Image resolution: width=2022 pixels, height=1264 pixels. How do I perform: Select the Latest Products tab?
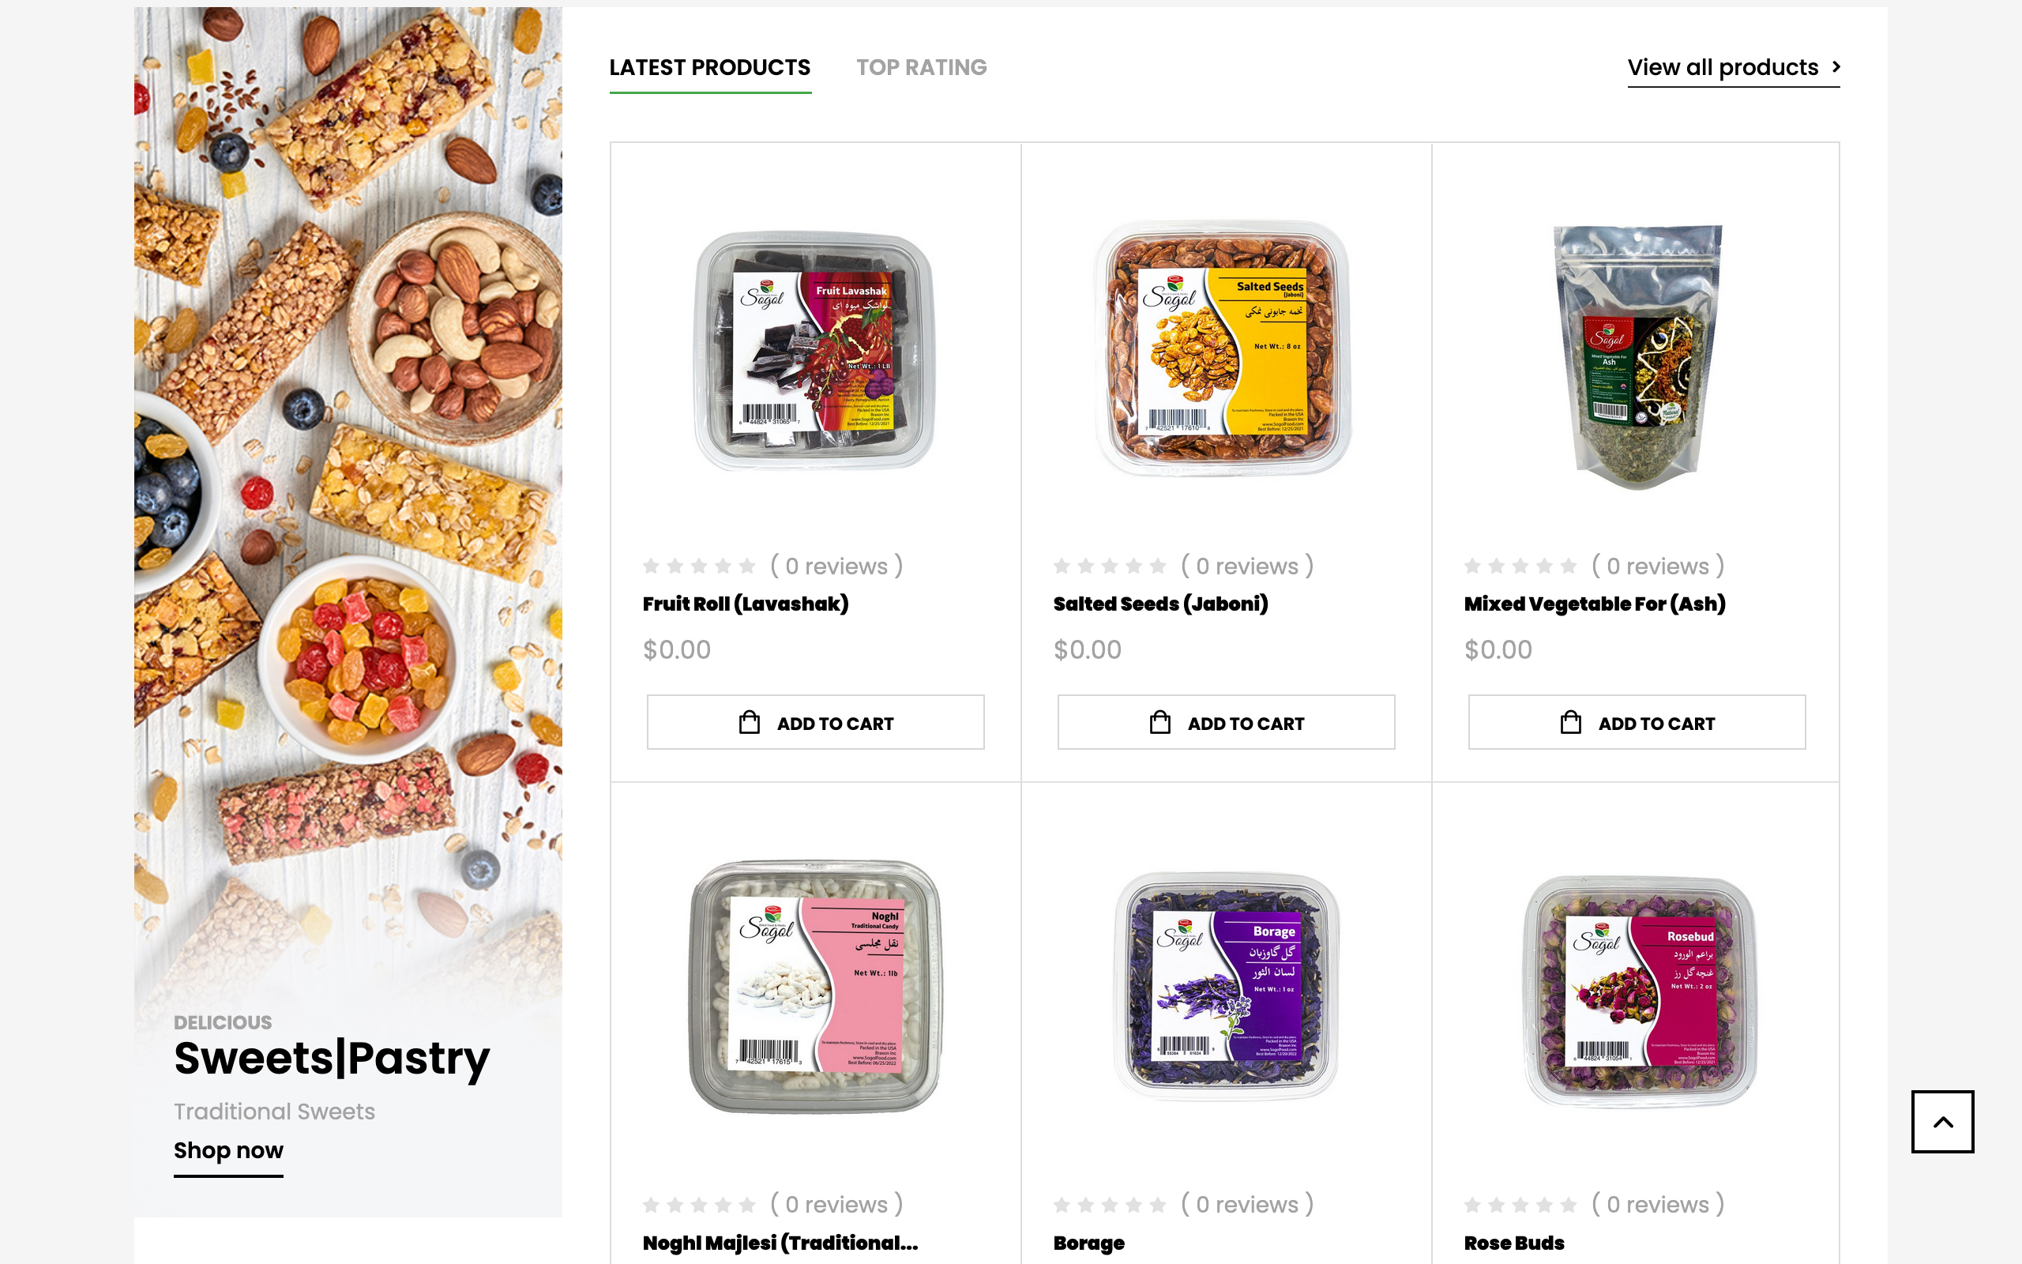click(x=710, y=67)
